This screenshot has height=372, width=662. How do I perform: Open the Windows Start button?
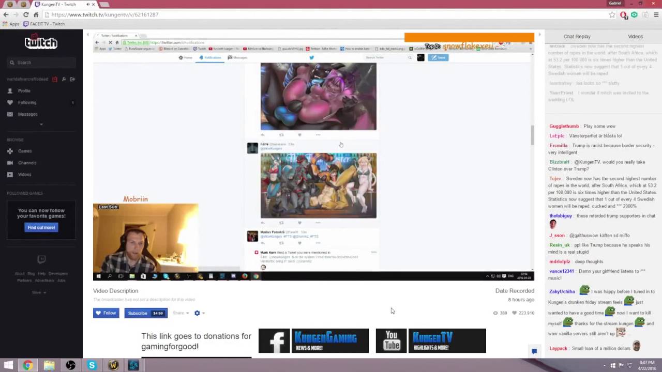[x=8, y=365]
